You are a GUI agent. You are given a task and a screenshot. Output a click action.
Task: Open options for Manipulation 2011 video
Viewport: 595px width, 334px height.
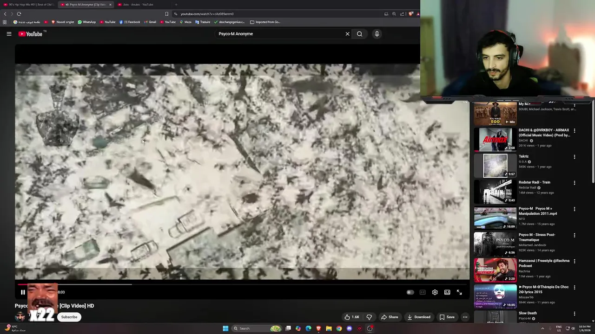[x=575, y=209]
